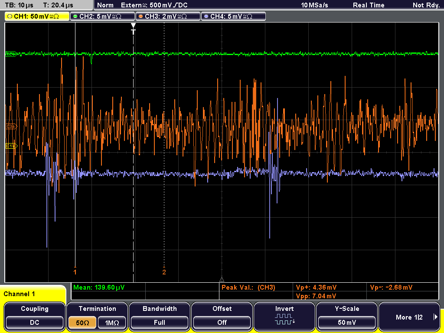Viewport: 444px width, 333px height.
Task: Select cursor 2 label at bottom
Action: [x=164, y=271]
